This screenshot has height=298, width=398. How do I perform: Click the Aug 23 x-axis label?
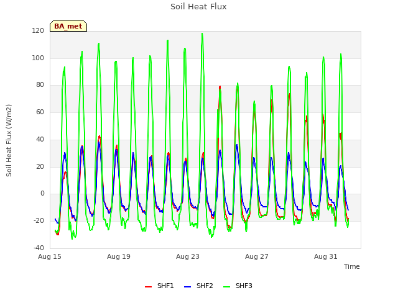(188, 256)
